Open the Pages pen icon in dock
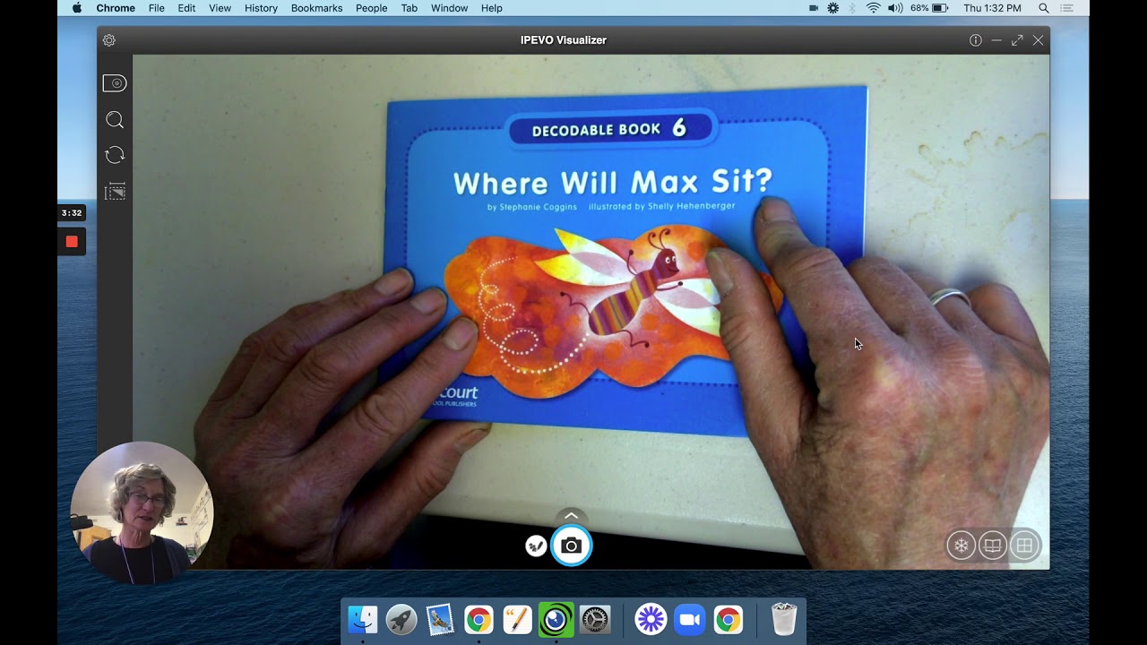The image size is (1147, 645). coord(517,619)
